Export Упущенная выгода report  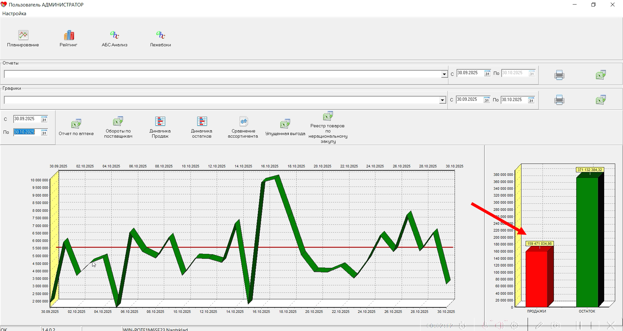[x=285, y=124]
